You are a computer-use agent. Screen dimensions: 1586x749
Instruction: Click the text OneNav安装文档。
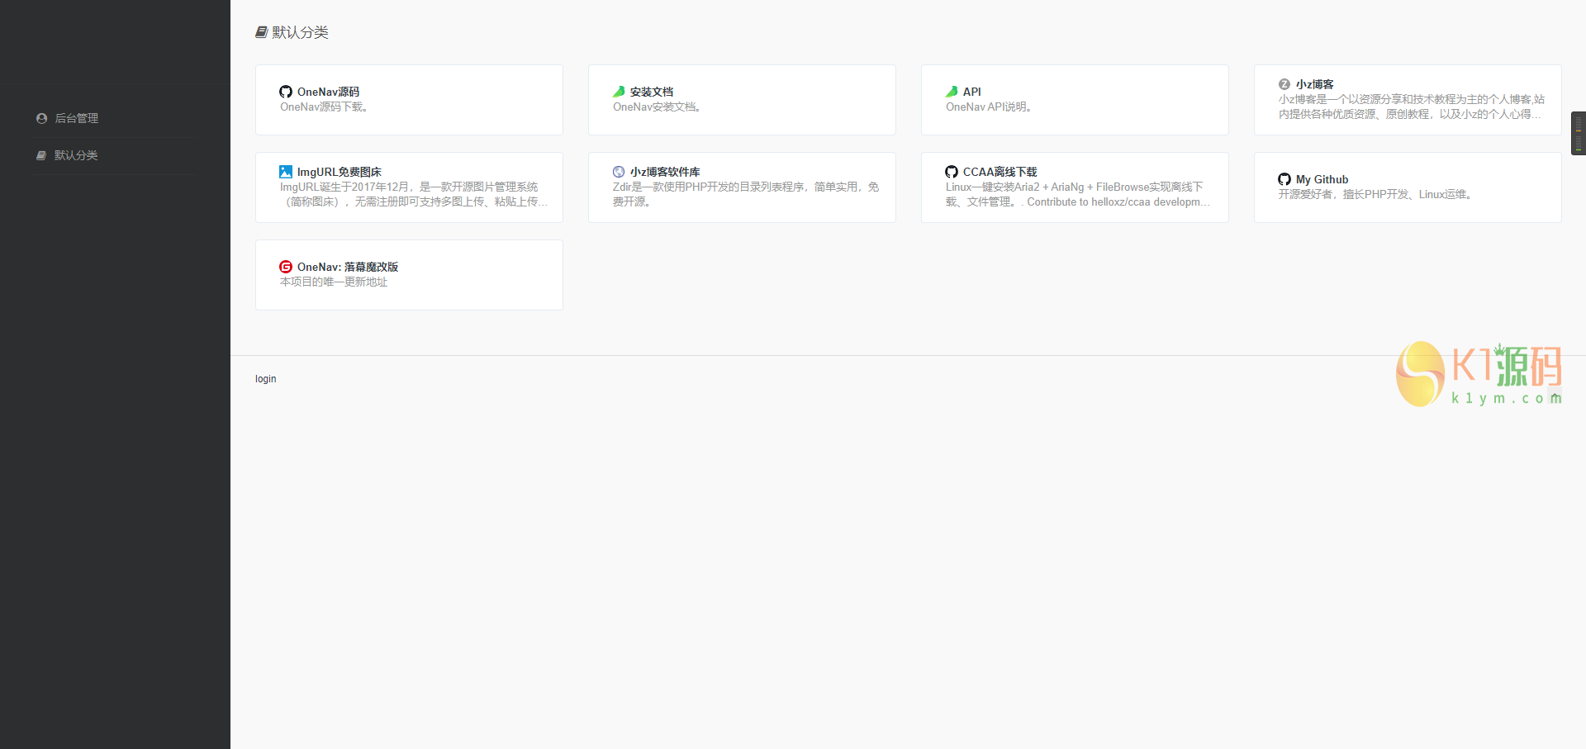pyautogui.click(x=658, y=107)
